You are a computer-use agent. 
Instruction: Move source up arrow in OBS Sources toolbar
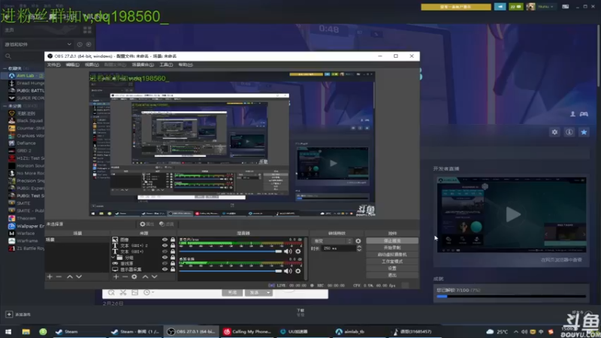click(x=145, y=276)
